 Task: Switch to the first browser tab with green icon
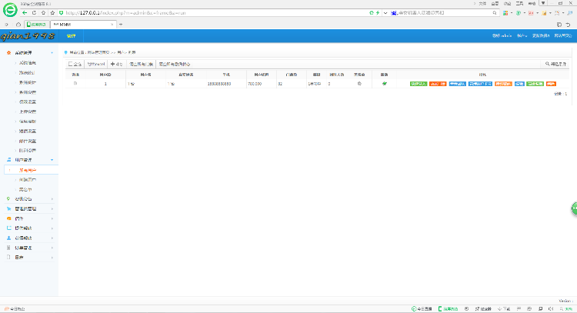tap(36, 25)
